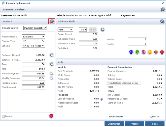The height and width of the screenshot is (127, 166).
Task: Toggle the lock next to Term
Action: click(52, 64)
